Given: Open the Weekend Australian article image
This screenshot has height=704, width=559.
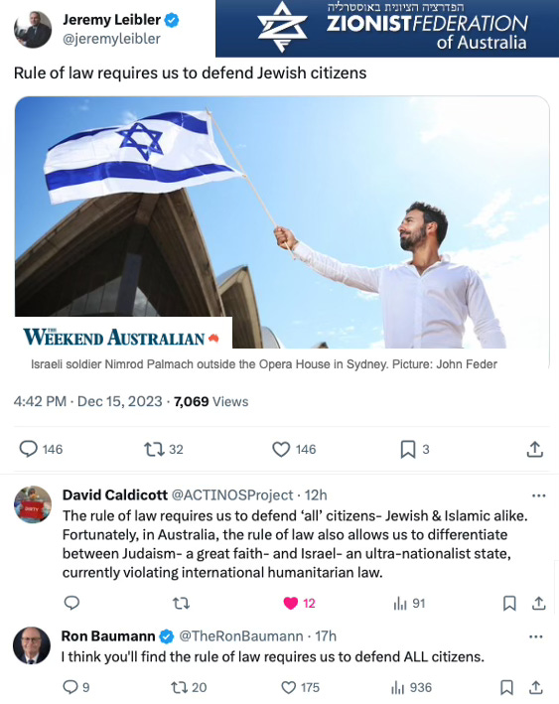Looking at the screenshot, I should 282,222.
